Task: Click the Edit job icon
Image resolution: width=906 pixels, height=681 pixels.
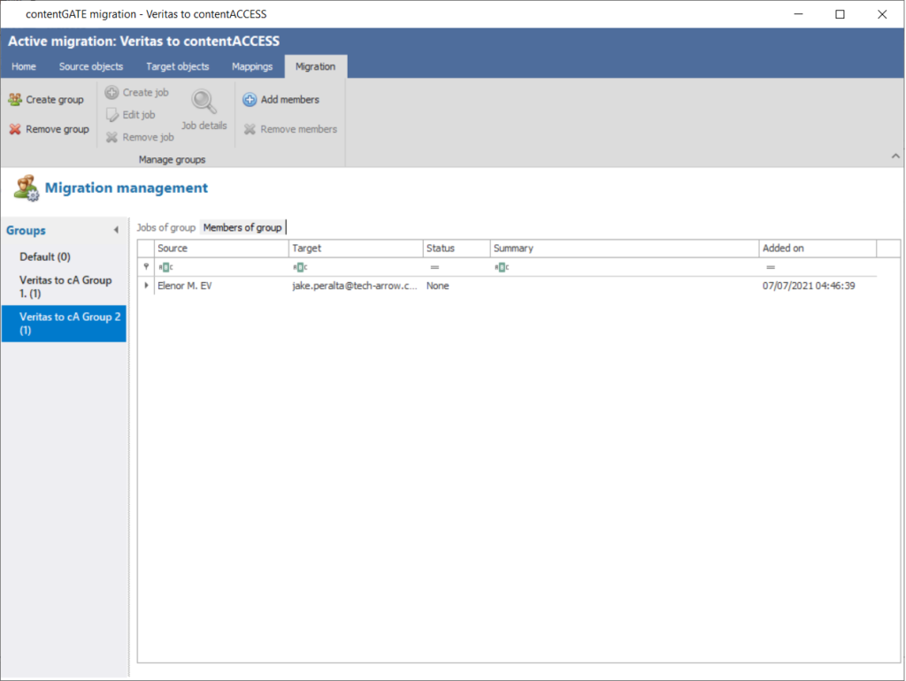Action: coord(111,115)
